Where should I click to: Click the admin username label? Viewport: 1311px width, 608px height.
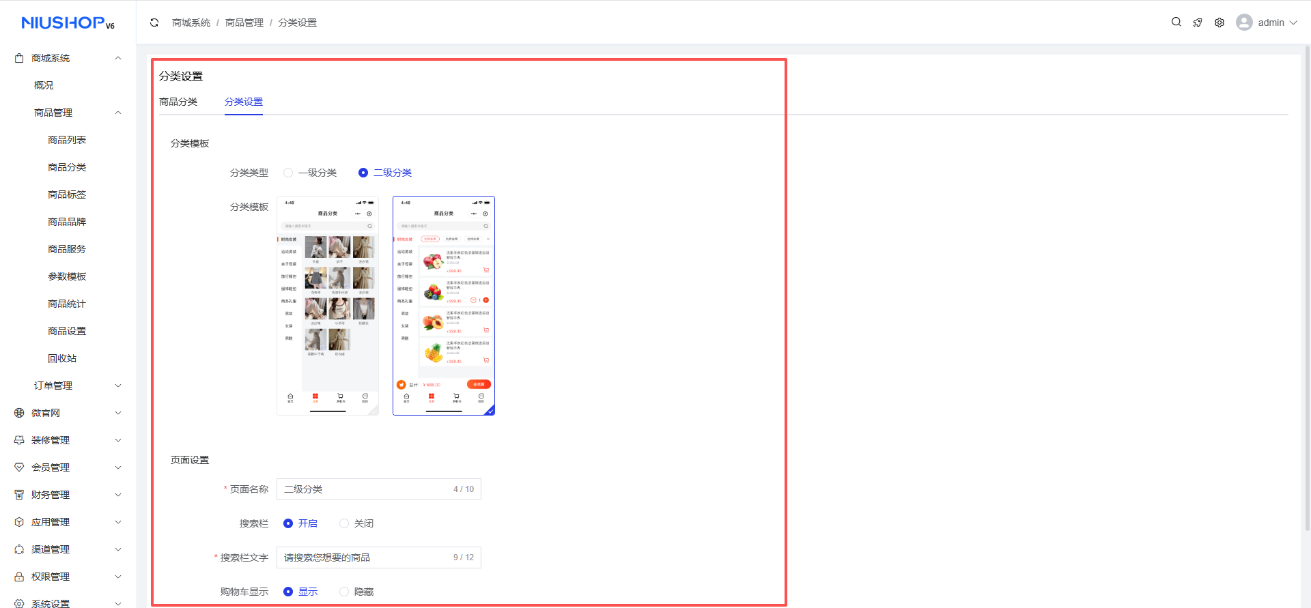[1271, 23]
